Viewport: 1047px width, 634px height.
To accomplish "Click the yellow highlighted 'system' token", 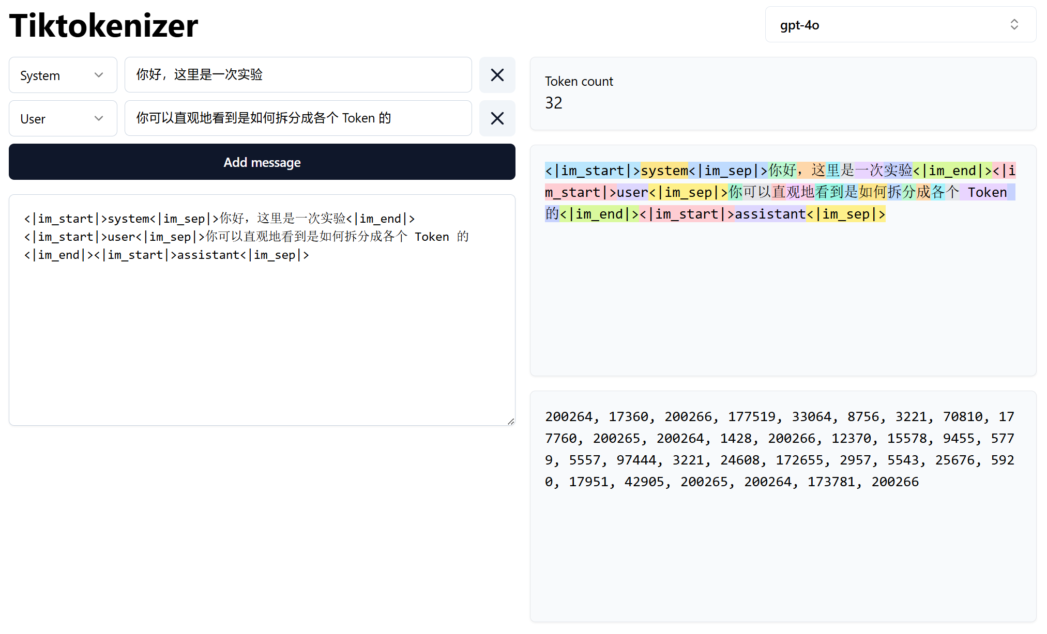I will click(664, 171).
